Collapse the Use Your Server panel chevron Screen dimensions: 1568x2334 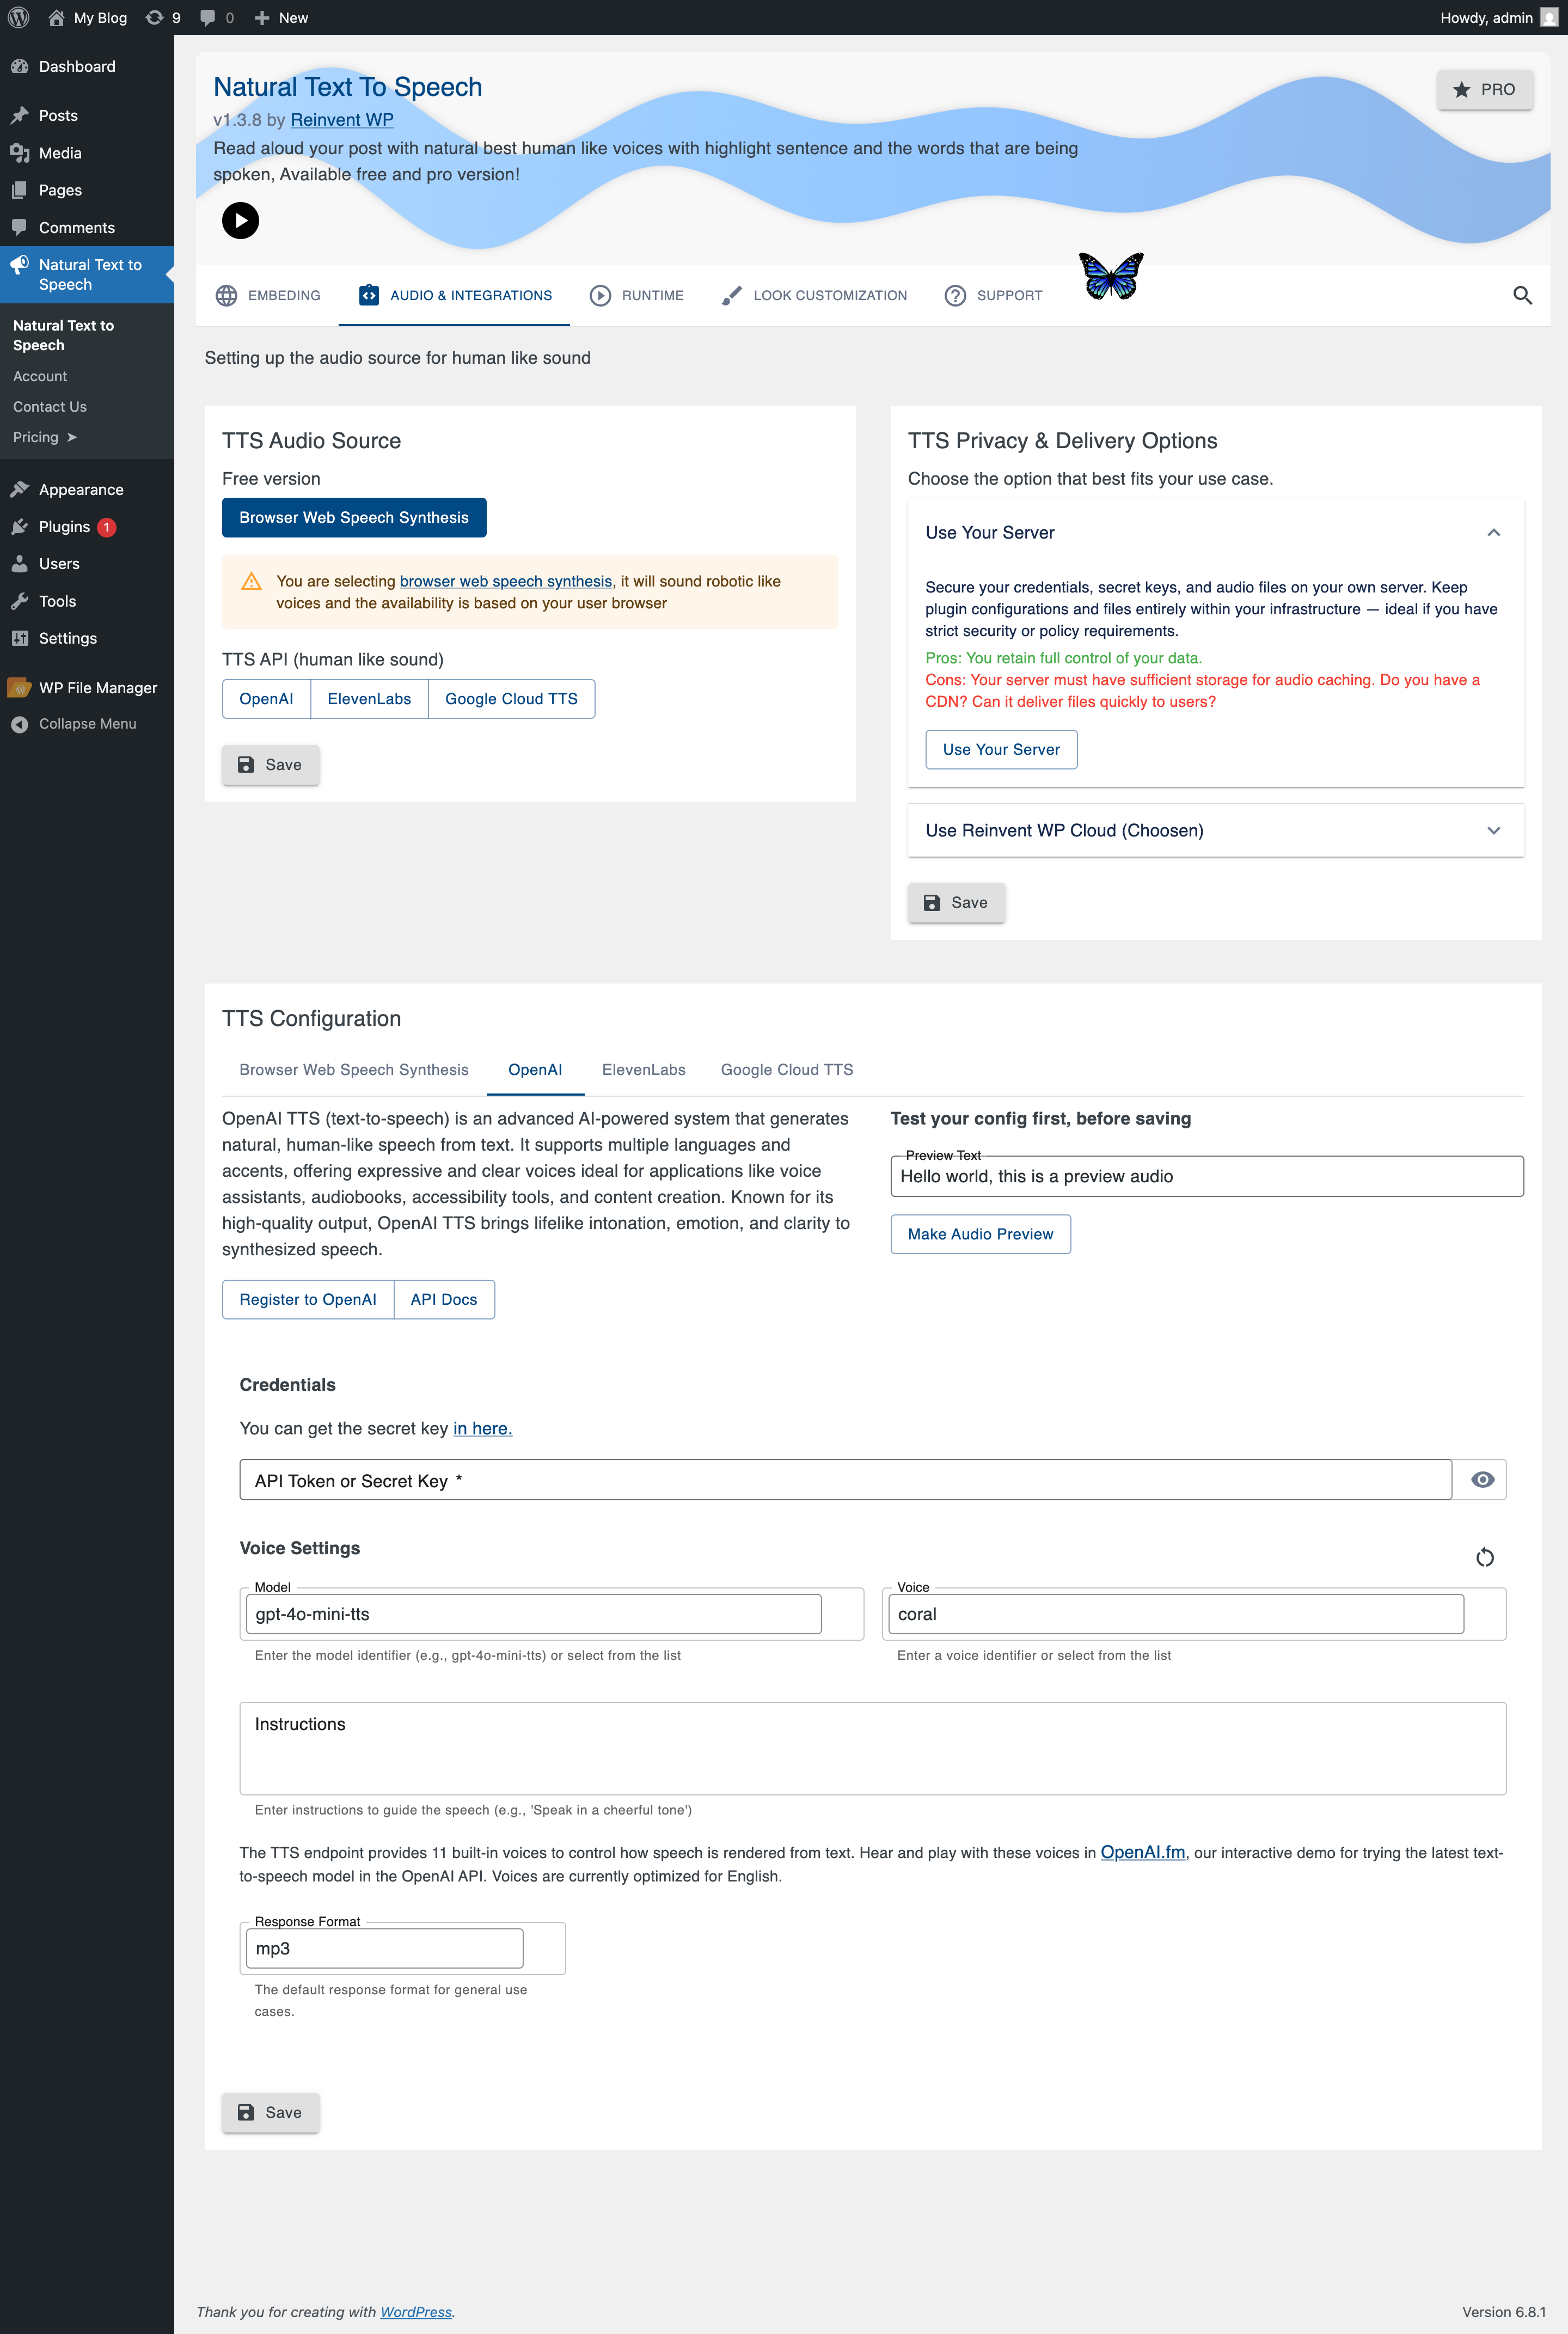tap(1493, 533)
